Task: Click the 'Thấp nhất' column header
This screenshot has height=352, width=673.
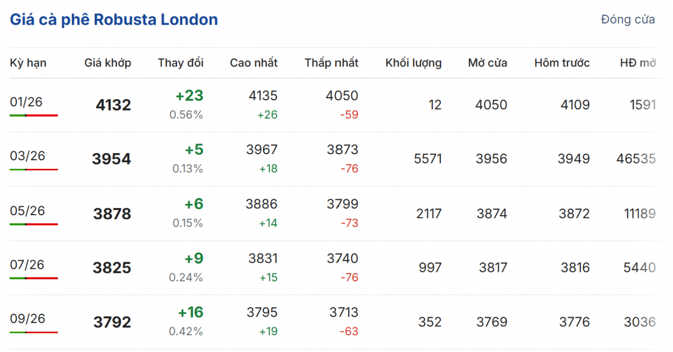Action: (x=331, y=63)
